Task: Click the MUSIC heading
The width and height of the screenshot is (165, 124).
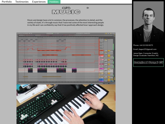Action: pos(66,12)
